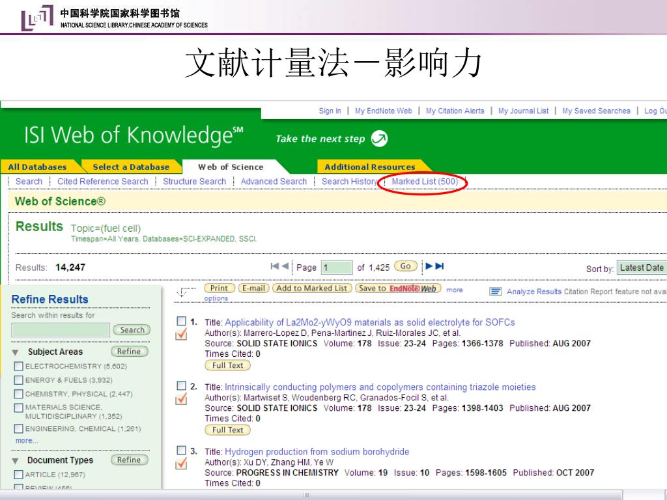
Task: Tick checkbox for result 3
Action: pos(181,451)
